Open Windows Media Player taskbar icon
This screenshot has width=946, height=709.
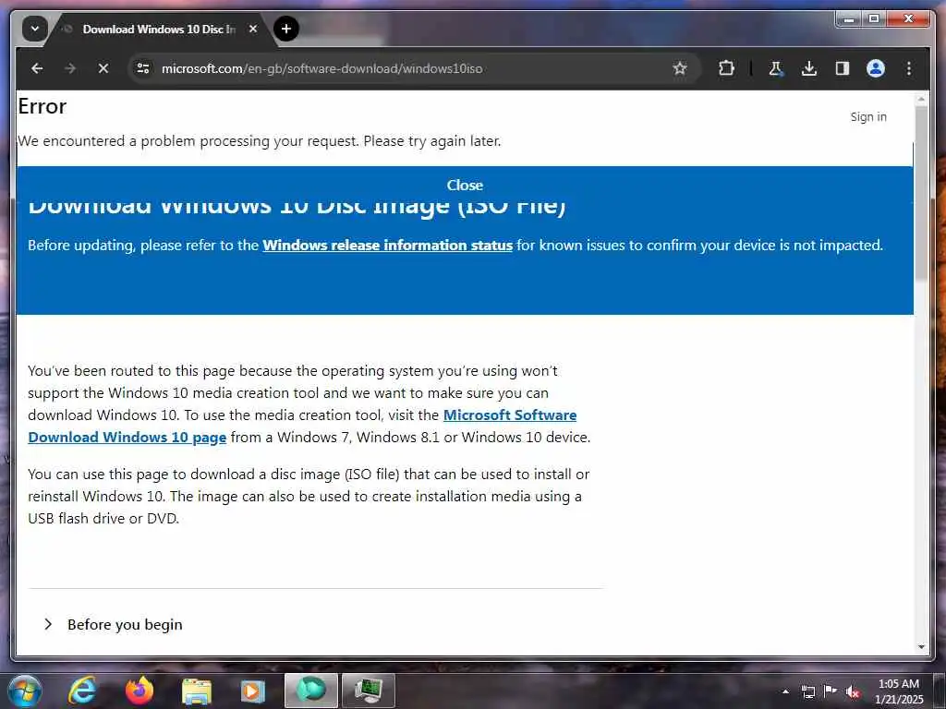pyautogui.click(x=253, y=691)
